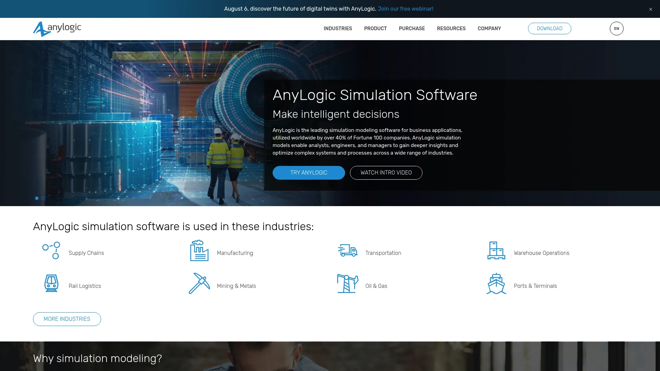The image size is (660, 371).
Task: Open the EN language selector
Action: (616, 29)
